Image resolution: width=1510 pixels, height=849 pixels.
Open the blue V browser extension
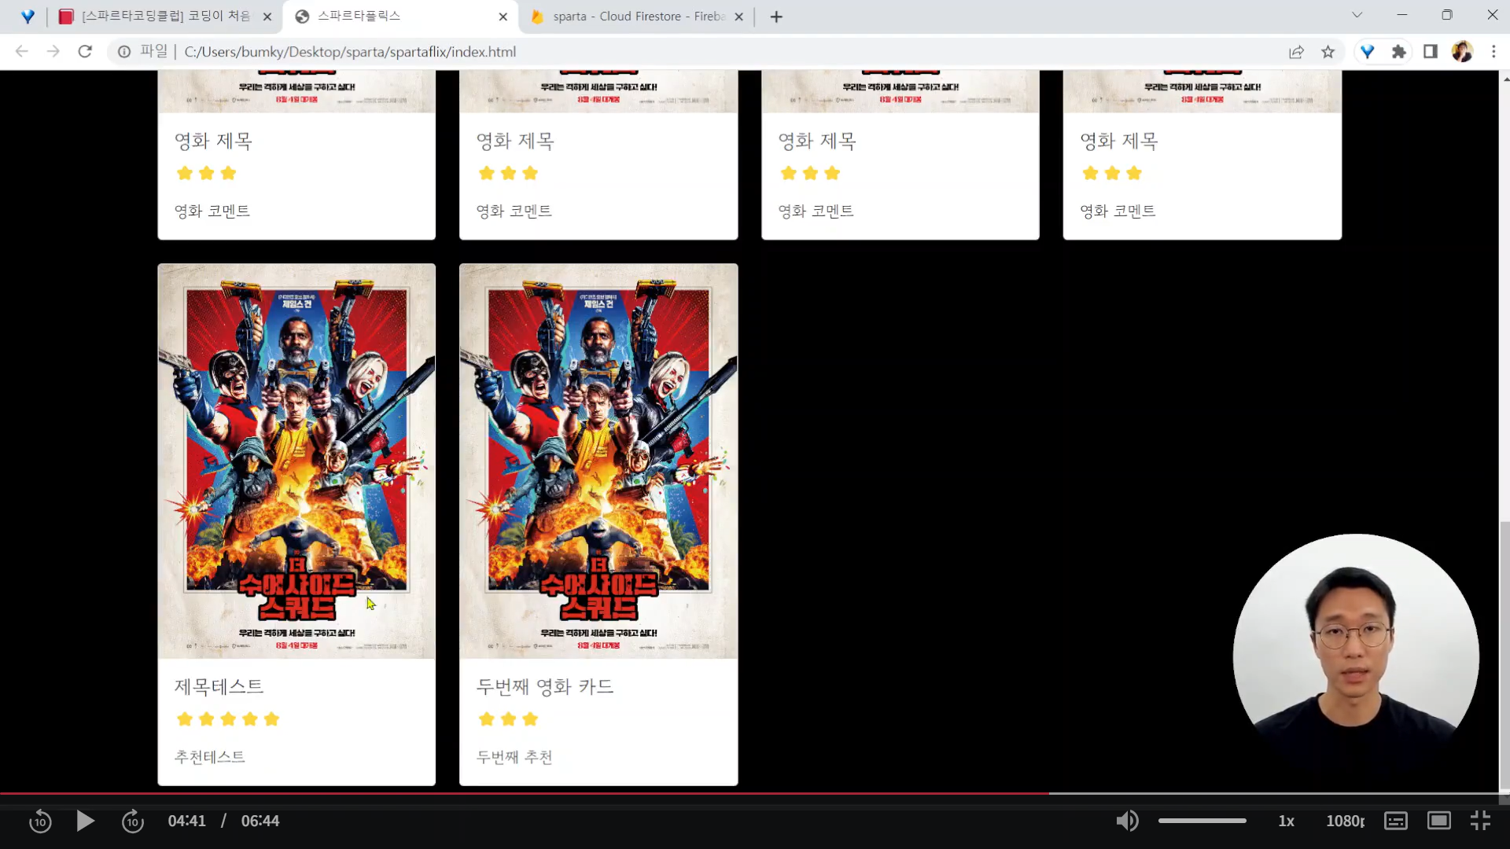click(1368, 52)
